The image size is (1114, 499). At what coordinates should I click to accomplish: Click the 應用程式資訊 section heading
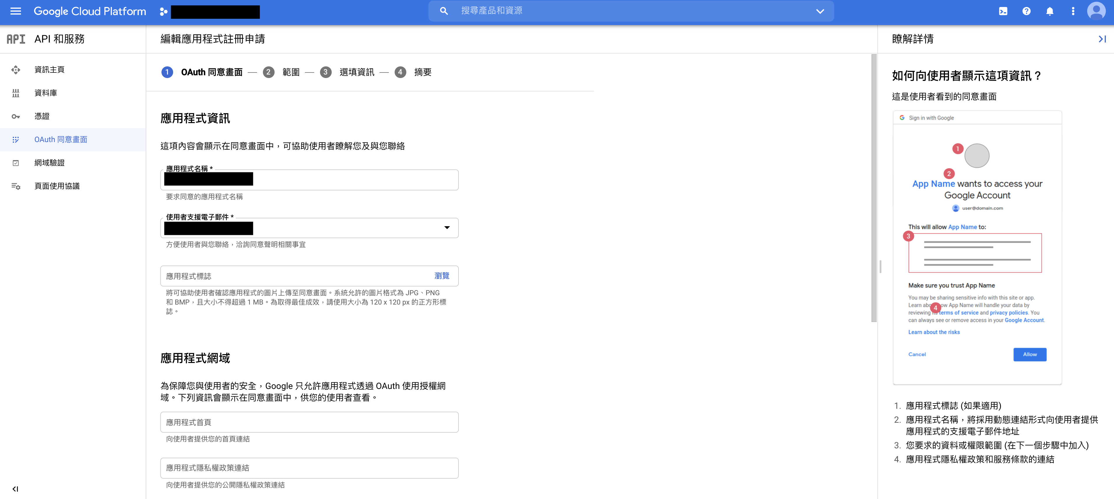tap(195, 118)
